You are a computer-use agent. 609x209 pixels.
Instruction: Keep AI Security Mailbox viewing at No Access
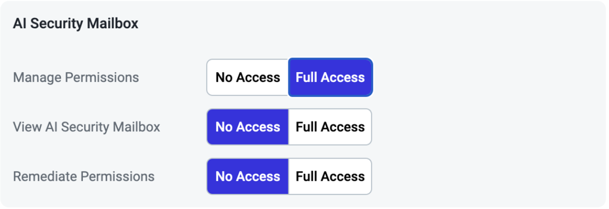[x=247, y=127]
